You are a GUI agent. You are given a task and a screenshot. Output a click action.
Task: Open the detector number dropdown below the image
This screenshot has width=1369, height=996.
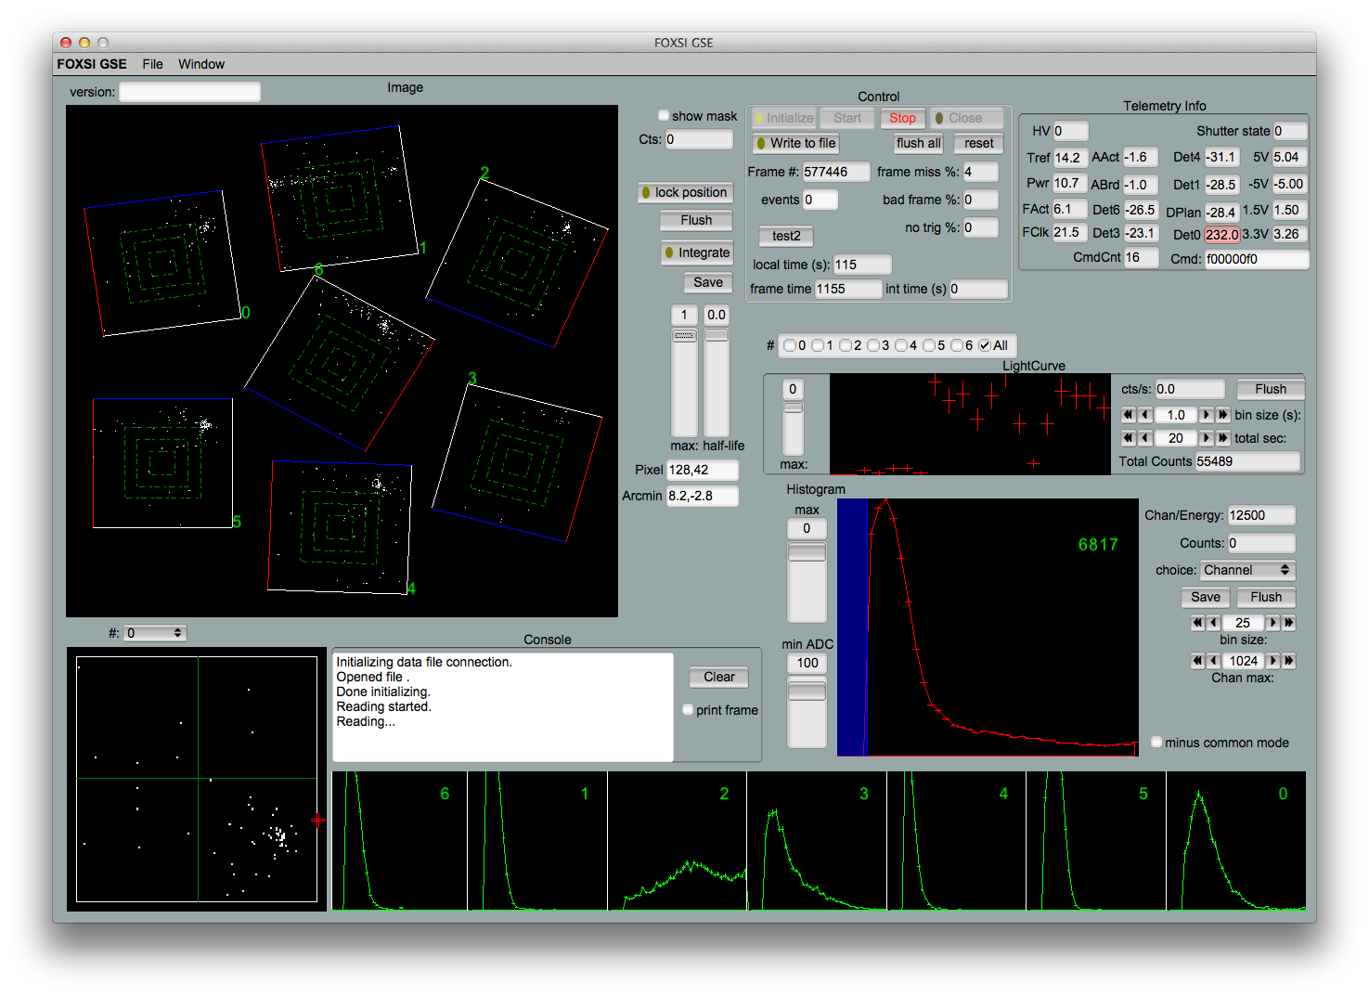(155, 633)
